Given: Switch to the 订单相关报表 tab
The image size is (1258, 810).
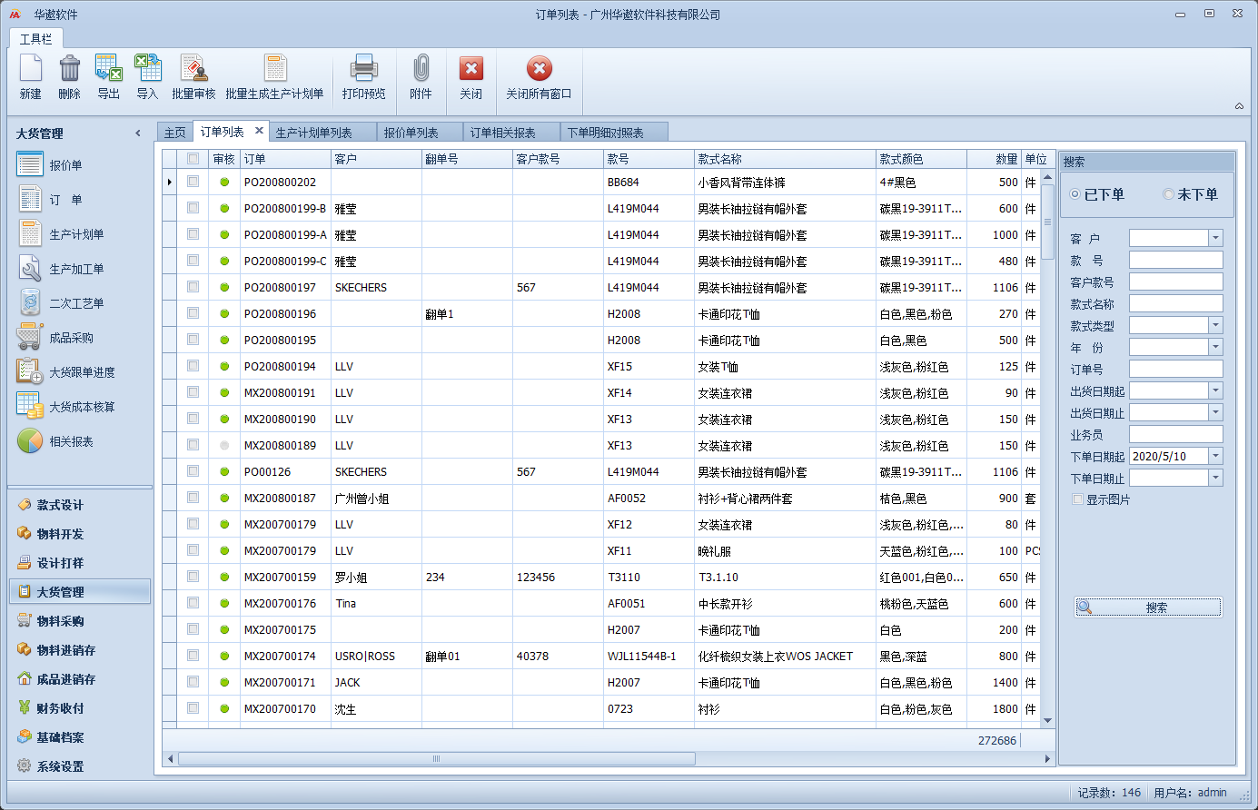Looking at the screenshot, I should pos(502,133).
